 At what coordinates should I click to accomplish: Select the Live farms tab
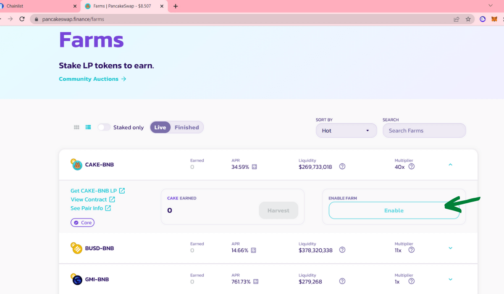(x=160, y=127)
